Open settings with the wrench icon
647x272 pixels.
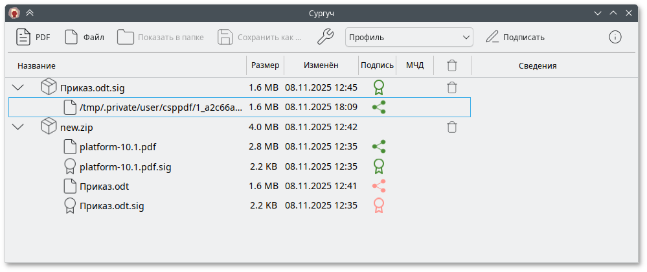(325, 37)
